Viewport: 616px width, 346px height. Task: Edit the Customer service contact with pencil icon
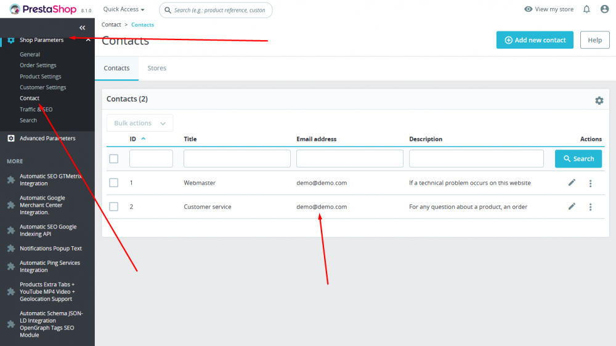point(572,207)
